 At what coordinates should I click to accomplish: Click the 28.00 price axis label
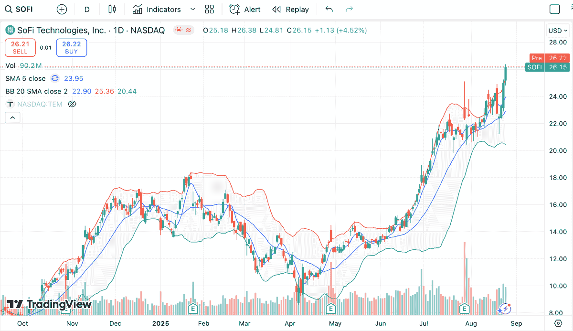pos(558,43)
